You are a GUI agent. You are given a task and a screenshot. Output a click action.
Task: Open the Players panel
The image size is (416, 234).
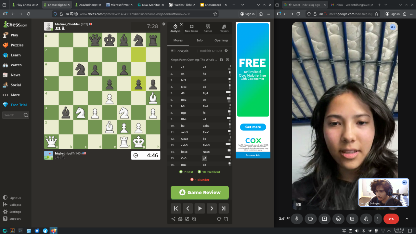[x=224, y=28]
